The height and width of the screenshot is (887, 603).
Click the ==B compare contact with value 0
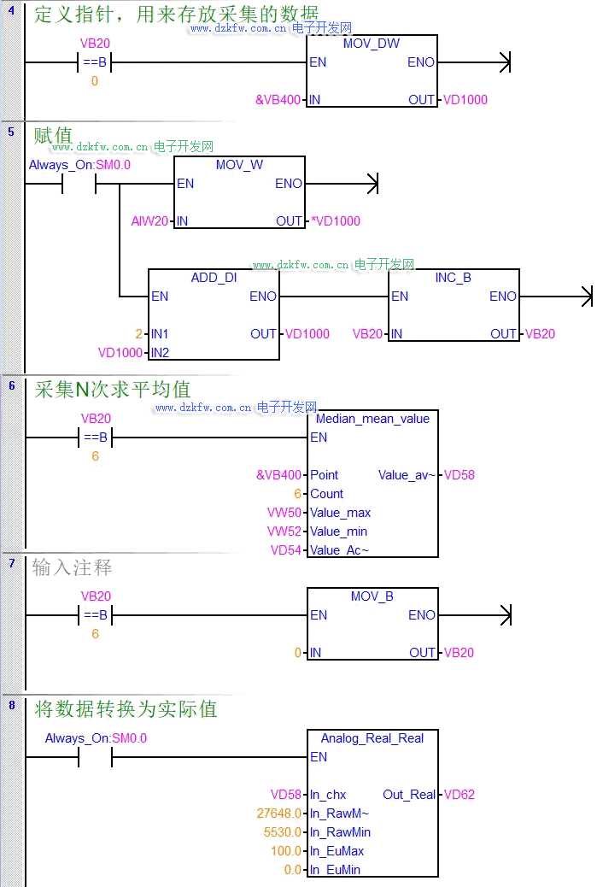pos(95,62)
